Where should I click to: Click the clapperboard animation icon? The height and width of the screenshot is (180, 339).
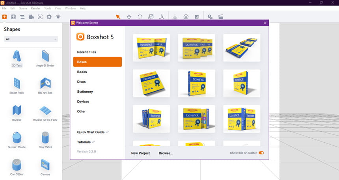221,17
